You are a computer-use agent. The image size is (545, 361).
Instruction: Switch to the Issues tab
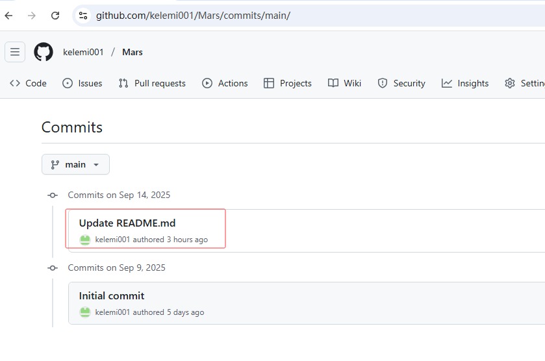[x=82, y=83]
